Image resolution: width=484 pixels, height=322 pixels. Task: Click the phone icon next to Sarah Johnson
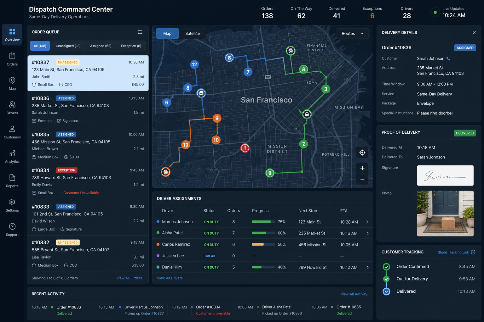(x=448, y=58)
